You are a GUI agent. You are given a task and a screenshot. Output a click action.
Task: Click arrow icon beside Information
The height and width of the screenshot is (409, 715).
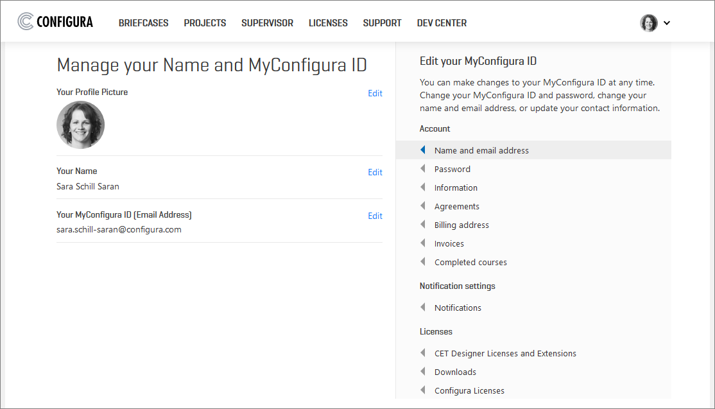(423, 187)
